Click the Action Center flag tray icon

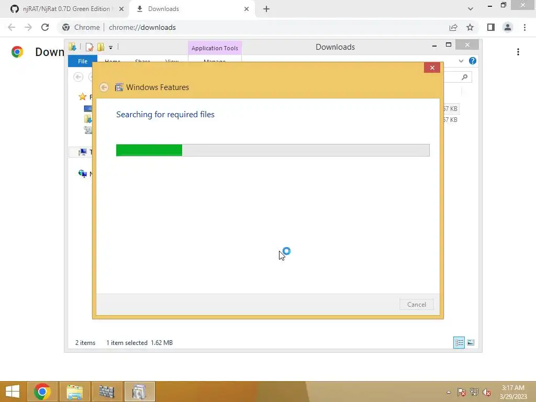pyautogui.click(x=461, y=392)
